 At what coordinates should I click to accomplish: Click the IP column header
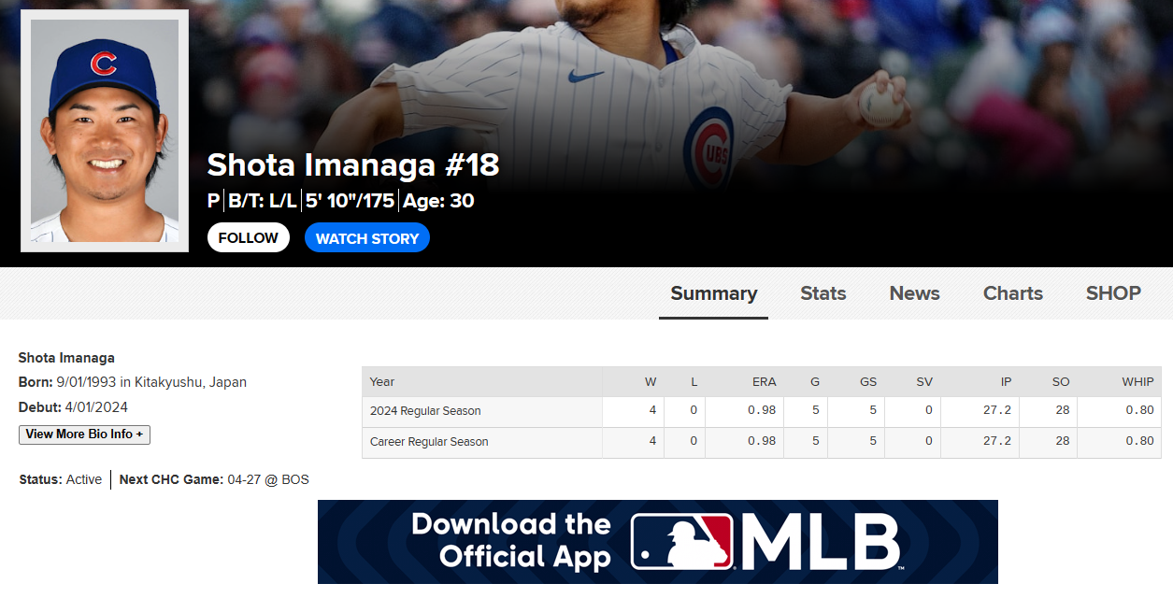coord(1006,382)
